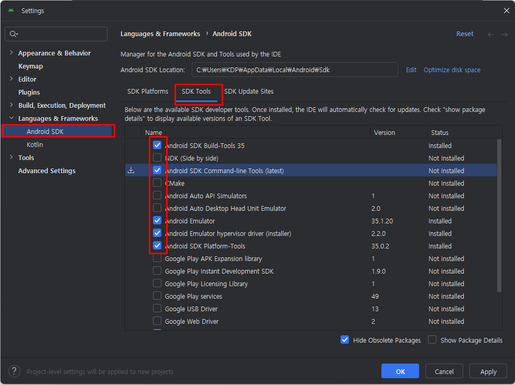This screenshot has width=515, height=385.
Task: Check Google USB Driver
Action: [157, 309]
